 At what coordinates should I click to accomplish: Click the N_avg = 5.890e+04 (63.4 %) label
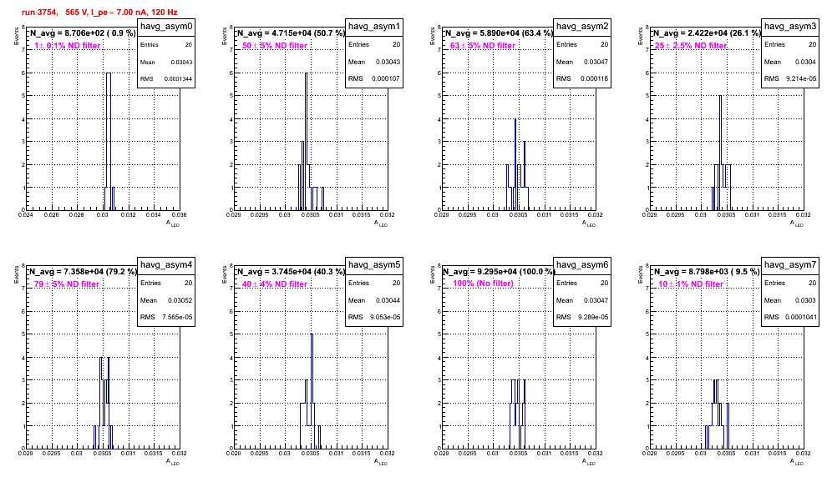tap(498, 33)
